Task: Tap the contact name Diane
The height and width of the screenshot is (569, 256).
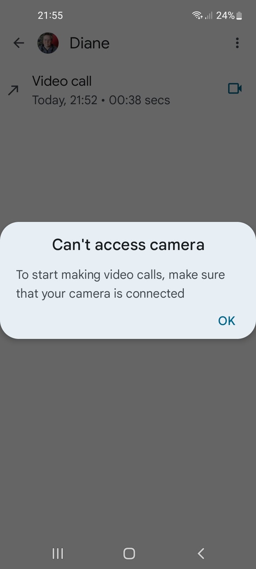Action: coord(90,43)
